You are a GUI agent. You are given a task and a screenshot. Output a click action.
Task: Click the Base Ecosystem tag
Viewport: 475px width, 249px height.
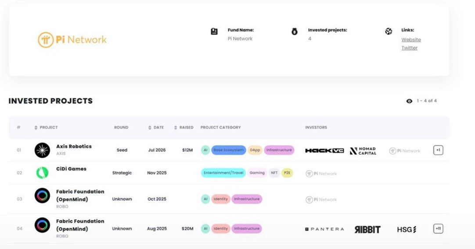228,150
